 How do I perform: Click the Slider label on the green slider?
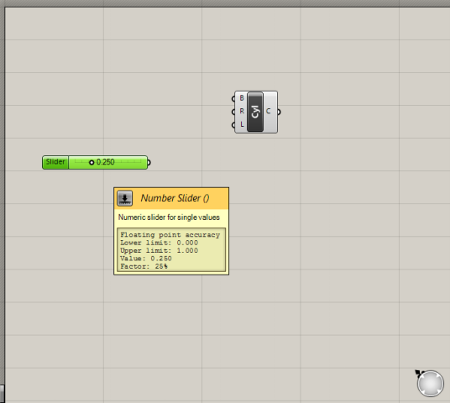[x=55, y=162]
